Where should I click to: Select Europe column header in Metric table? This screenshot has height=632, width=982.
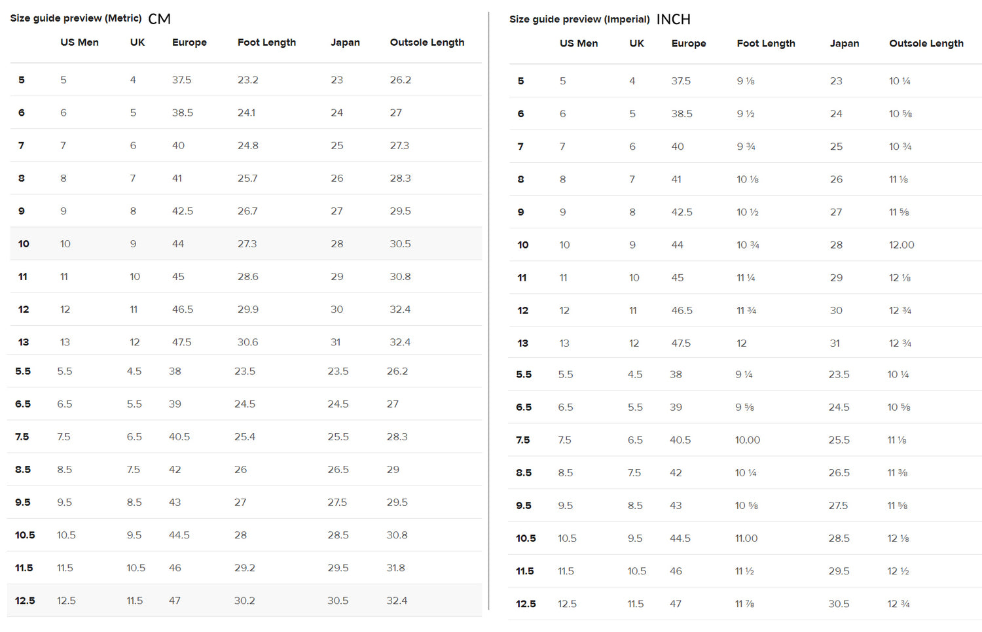pos(189,43)
